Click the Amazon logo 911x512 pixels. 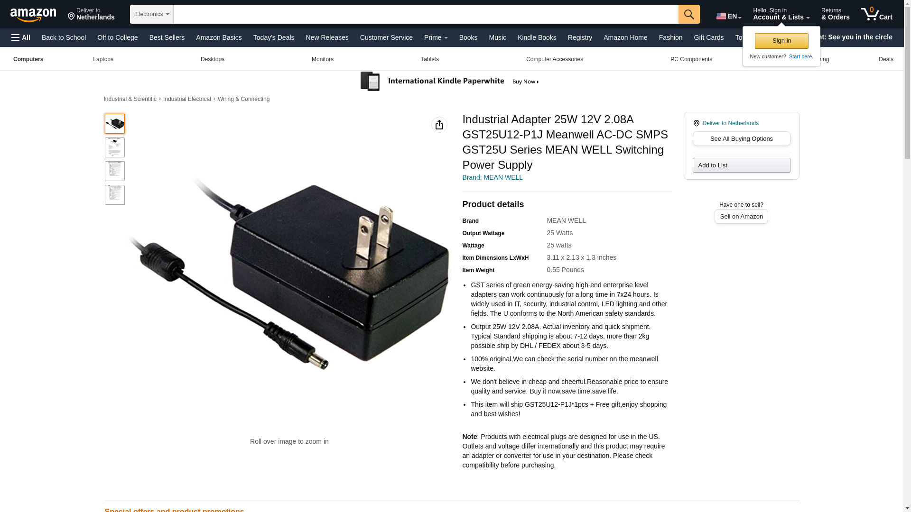click(33, 15)
